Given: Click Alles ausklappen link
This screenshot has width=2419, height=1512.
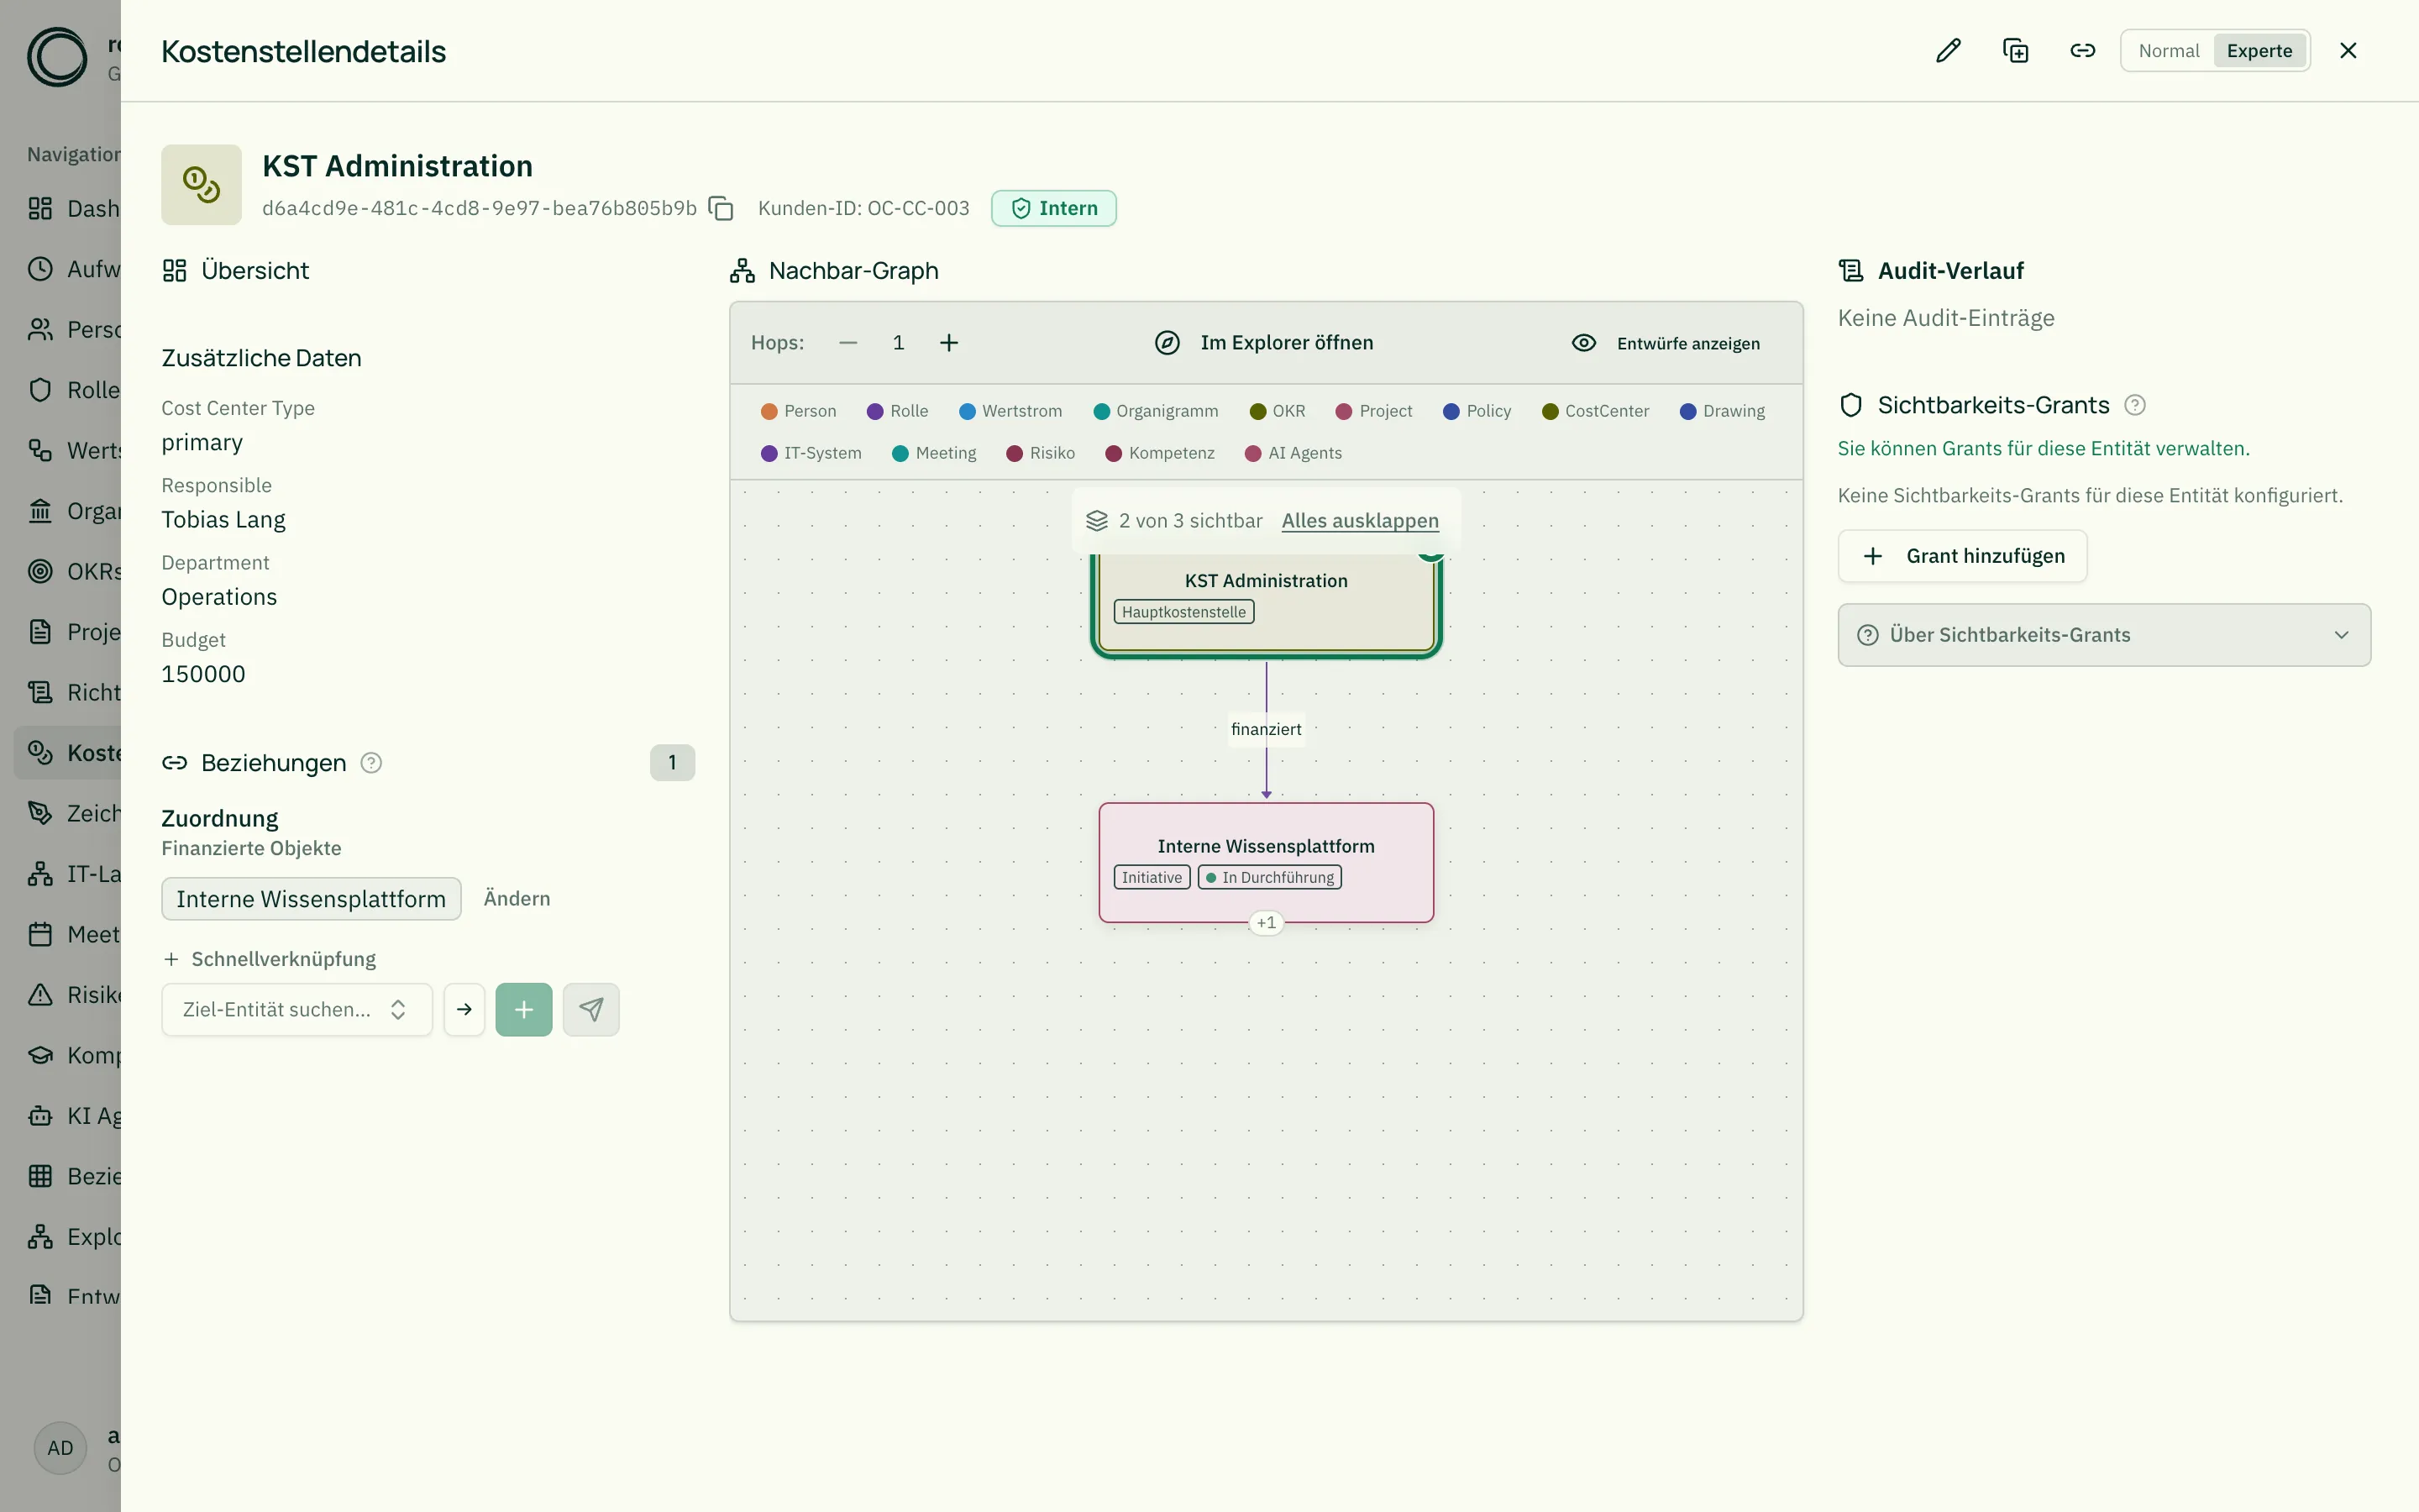Looking at the screenshot, I should point(1360,521).
